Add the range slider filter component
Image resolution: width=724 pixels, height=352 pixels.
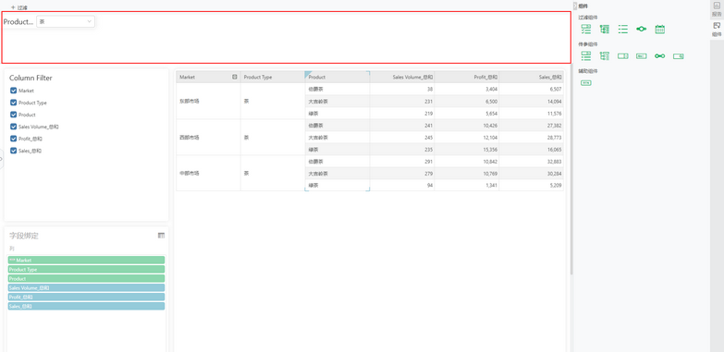[642, 29]
